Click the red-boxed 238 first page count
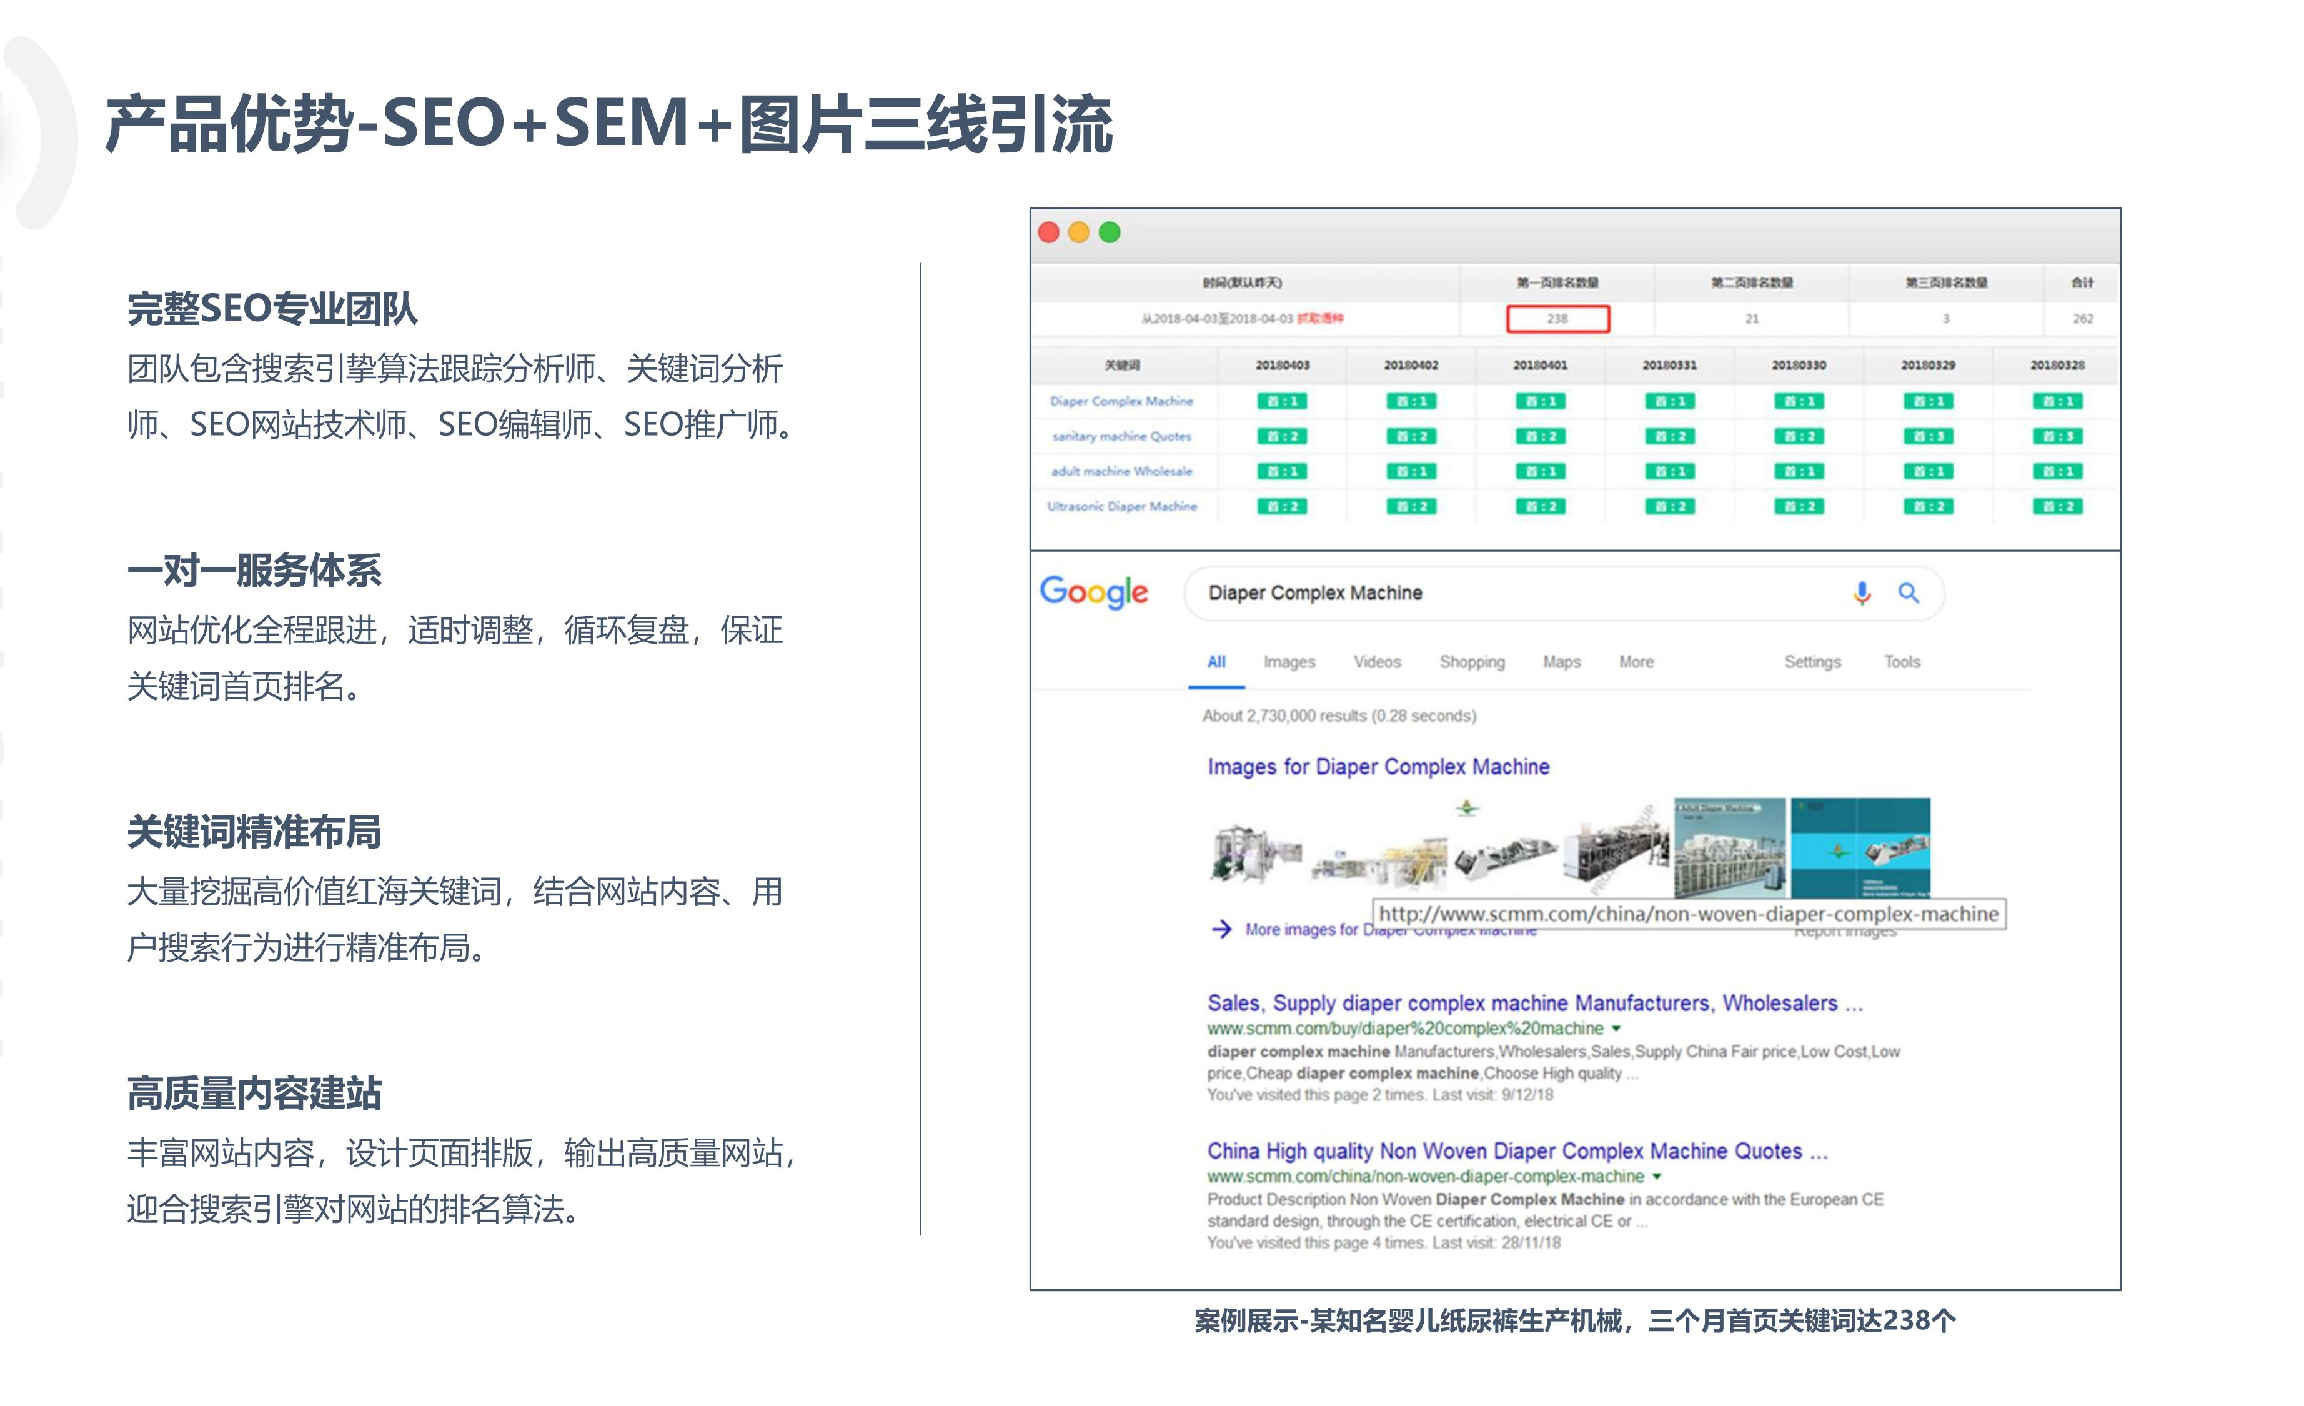The image size is (2304, 1406). click(1557, 319)
